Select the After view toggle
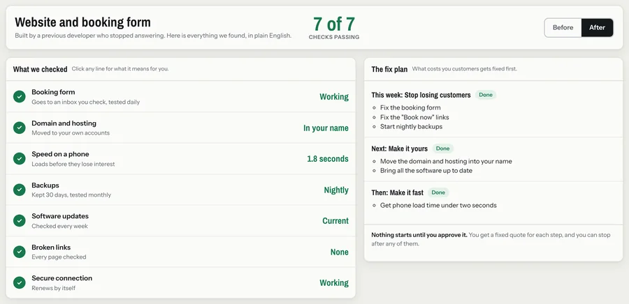 point(597,28)
